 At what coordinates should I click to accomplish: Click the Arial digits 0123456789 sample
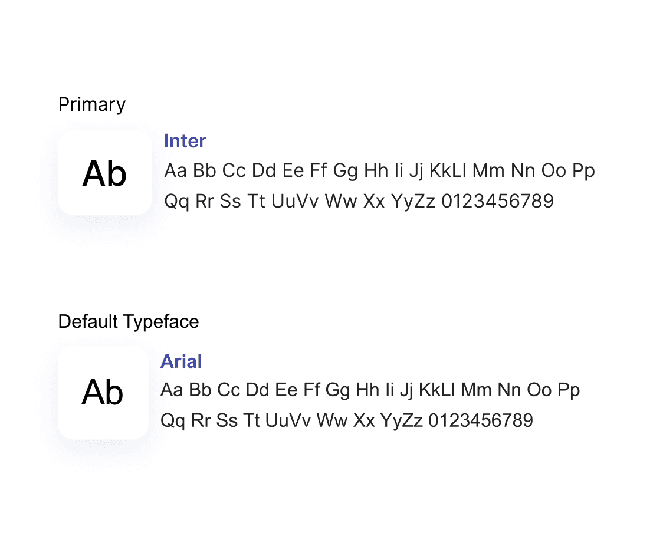pos(481,420)
